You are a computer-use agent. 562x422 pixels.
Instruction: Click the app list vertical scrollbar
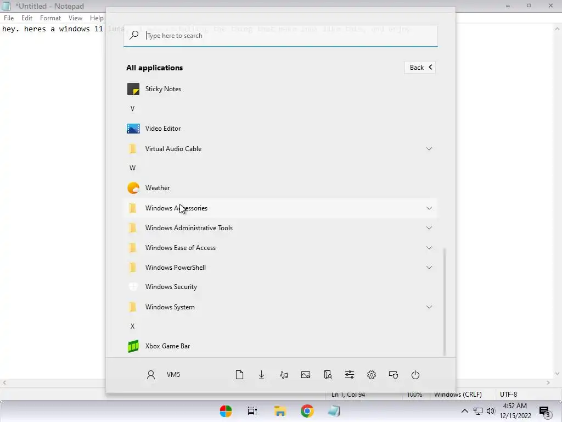(x=445, y=302)
